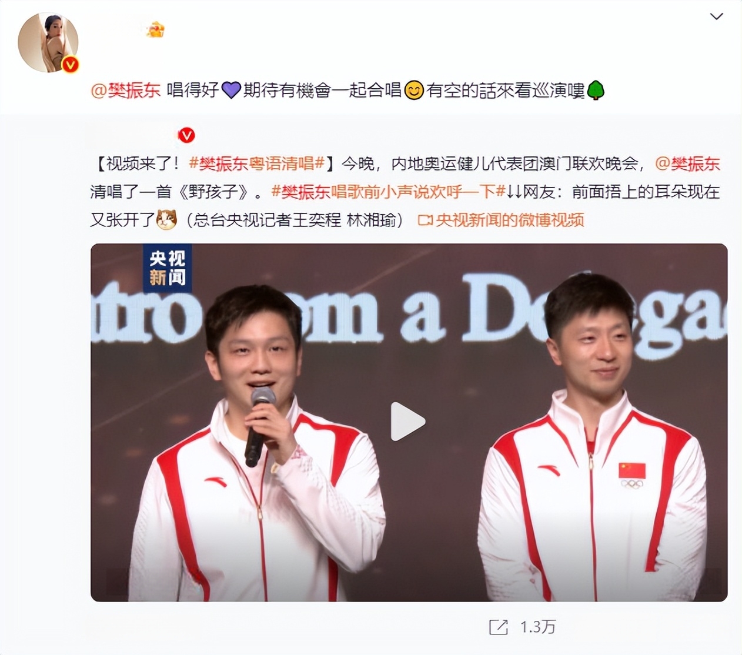The image size is (742, 655).
Task: Click the purple heart emoji
Action: [230, 91]
